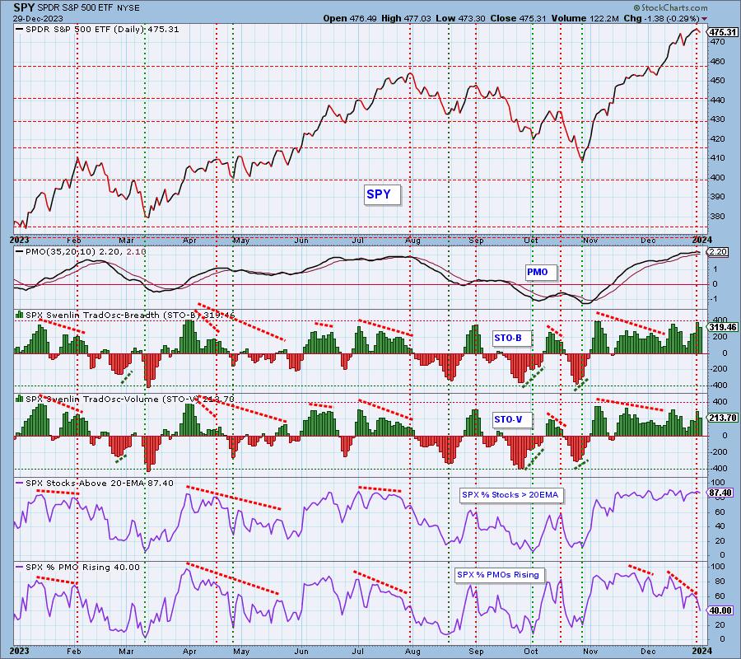
Task: Click the 213.70 STO-V value tag
Action: [723, 418]
